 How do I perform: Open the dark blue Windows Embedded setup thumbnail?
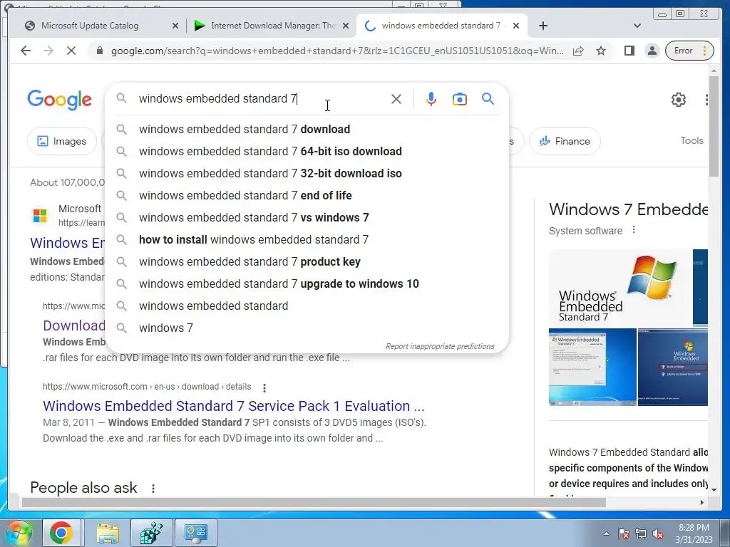click(673, 367)
